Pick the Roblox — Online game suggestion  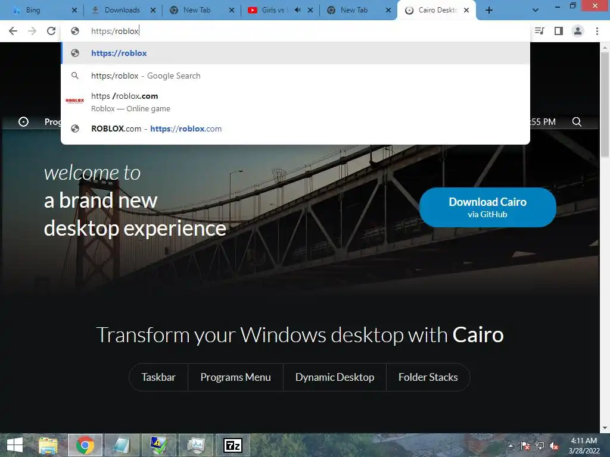(295, 102)
